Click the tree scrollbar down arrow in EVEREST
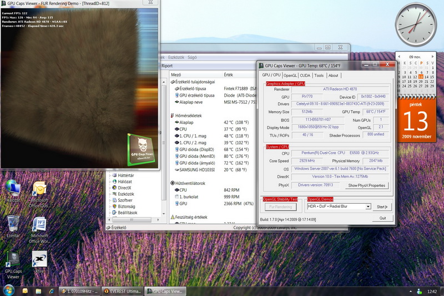This screenshot has height=296, width=444. point(164,214)
